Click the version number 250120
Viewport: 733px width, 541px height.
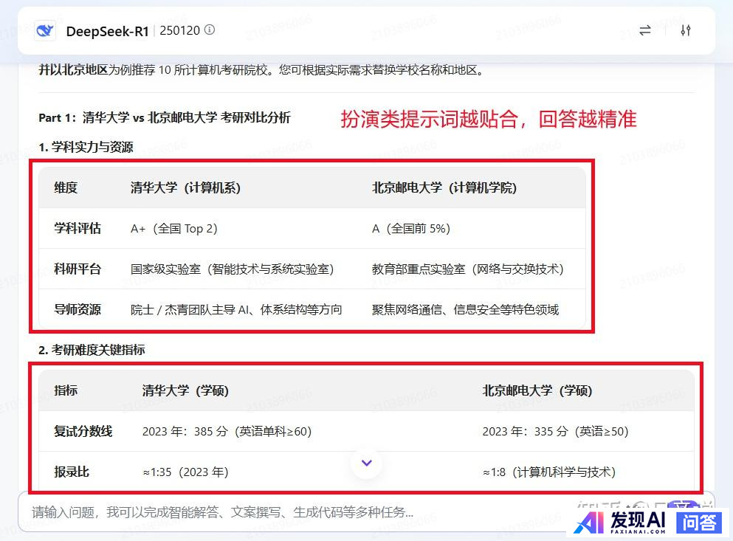pos(180,30)
